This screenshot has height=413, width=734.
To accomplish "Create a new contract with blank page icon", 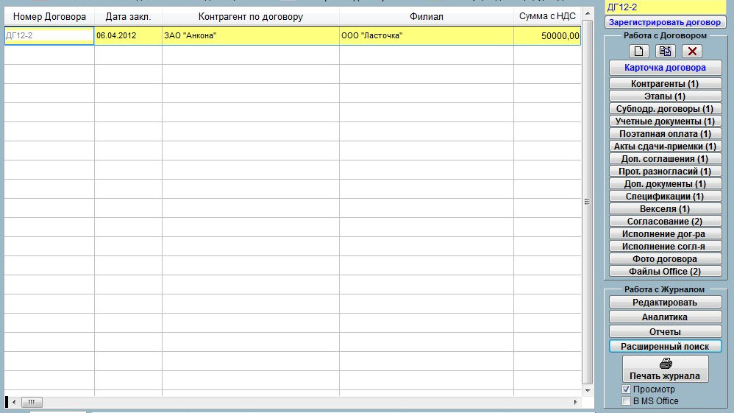I will 638,51.
